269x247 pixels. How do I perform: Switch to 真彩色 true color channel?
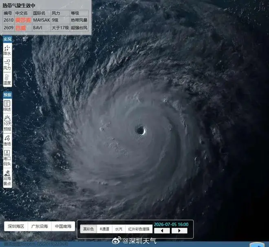tap(88, 229)
